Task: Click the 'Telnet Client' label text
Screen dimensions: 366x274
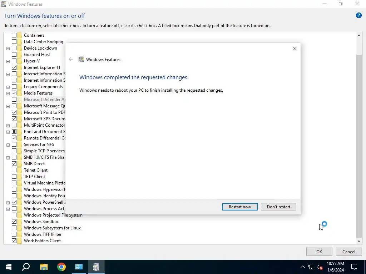Action: click(36, 170)
